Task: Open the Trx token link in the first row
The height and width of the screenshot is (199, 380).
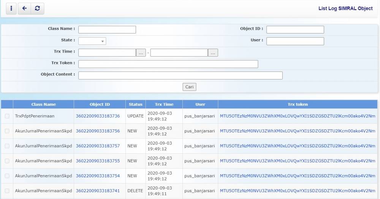Action: (x=298, y=116)
